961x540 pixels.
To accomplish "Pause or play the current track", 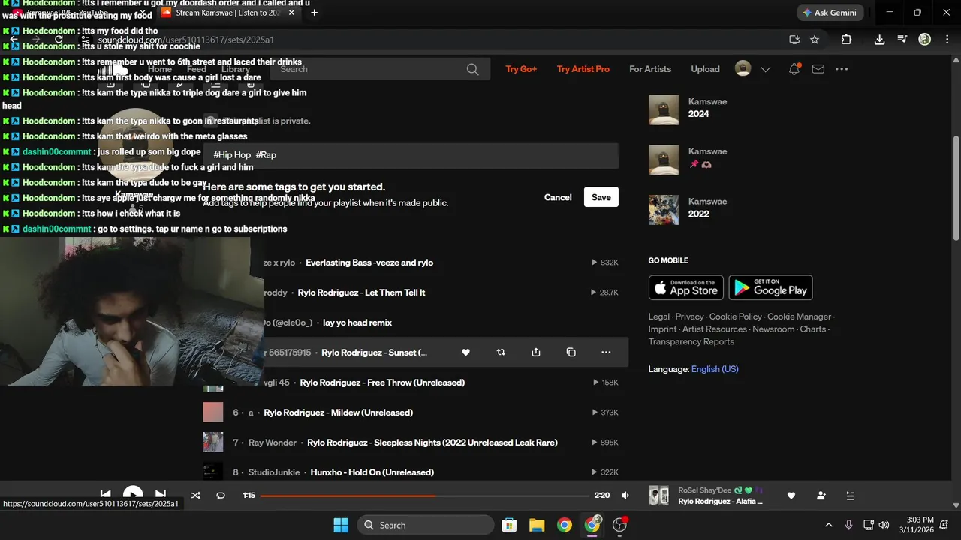I will pyautogui.click(x=133, y=494).
